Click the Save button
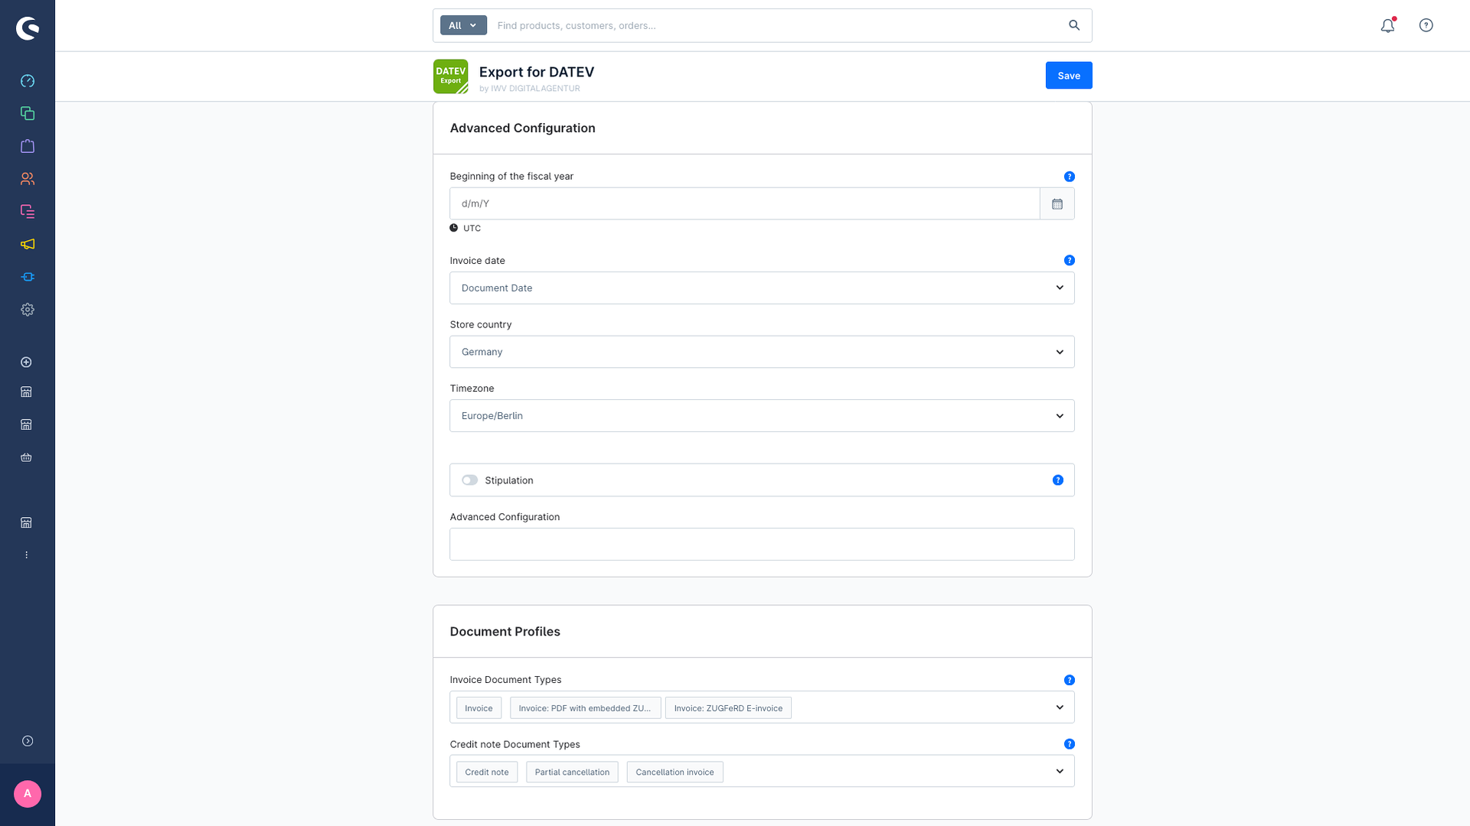The image size is (1470, 826). tap(1069, 76)
